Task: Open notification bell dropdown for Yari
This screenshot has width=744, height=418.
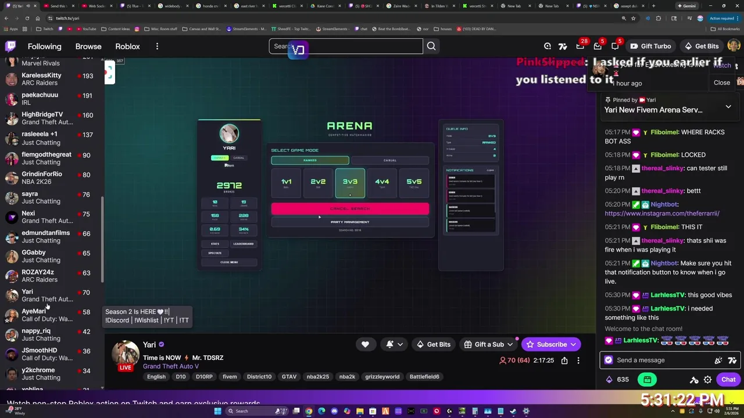Action: pyautogui.click(x=395, y=344)
